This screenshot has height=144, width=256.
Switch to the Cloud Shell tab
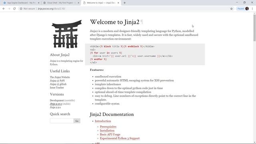(x=61, y=3)
